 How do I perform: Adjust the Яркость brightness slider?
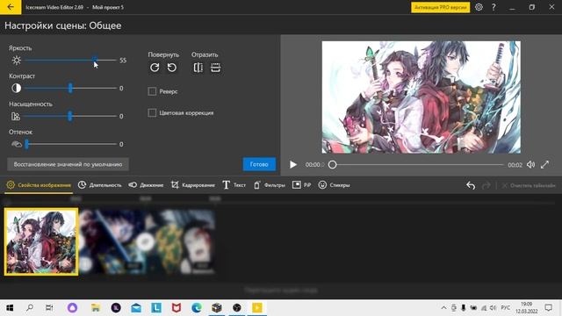click(x=70, y=61)
